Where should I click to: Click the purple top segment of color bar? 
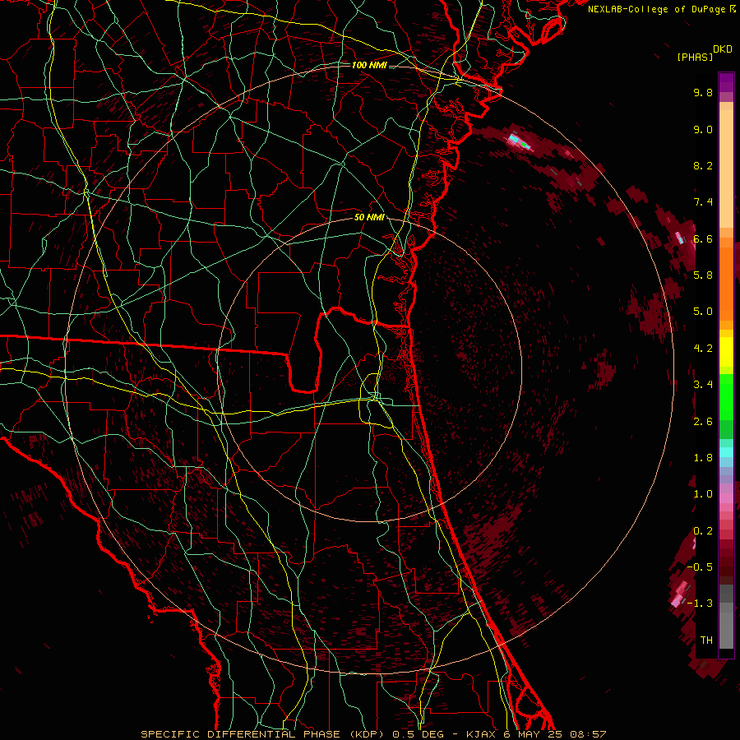coord(726,82)
